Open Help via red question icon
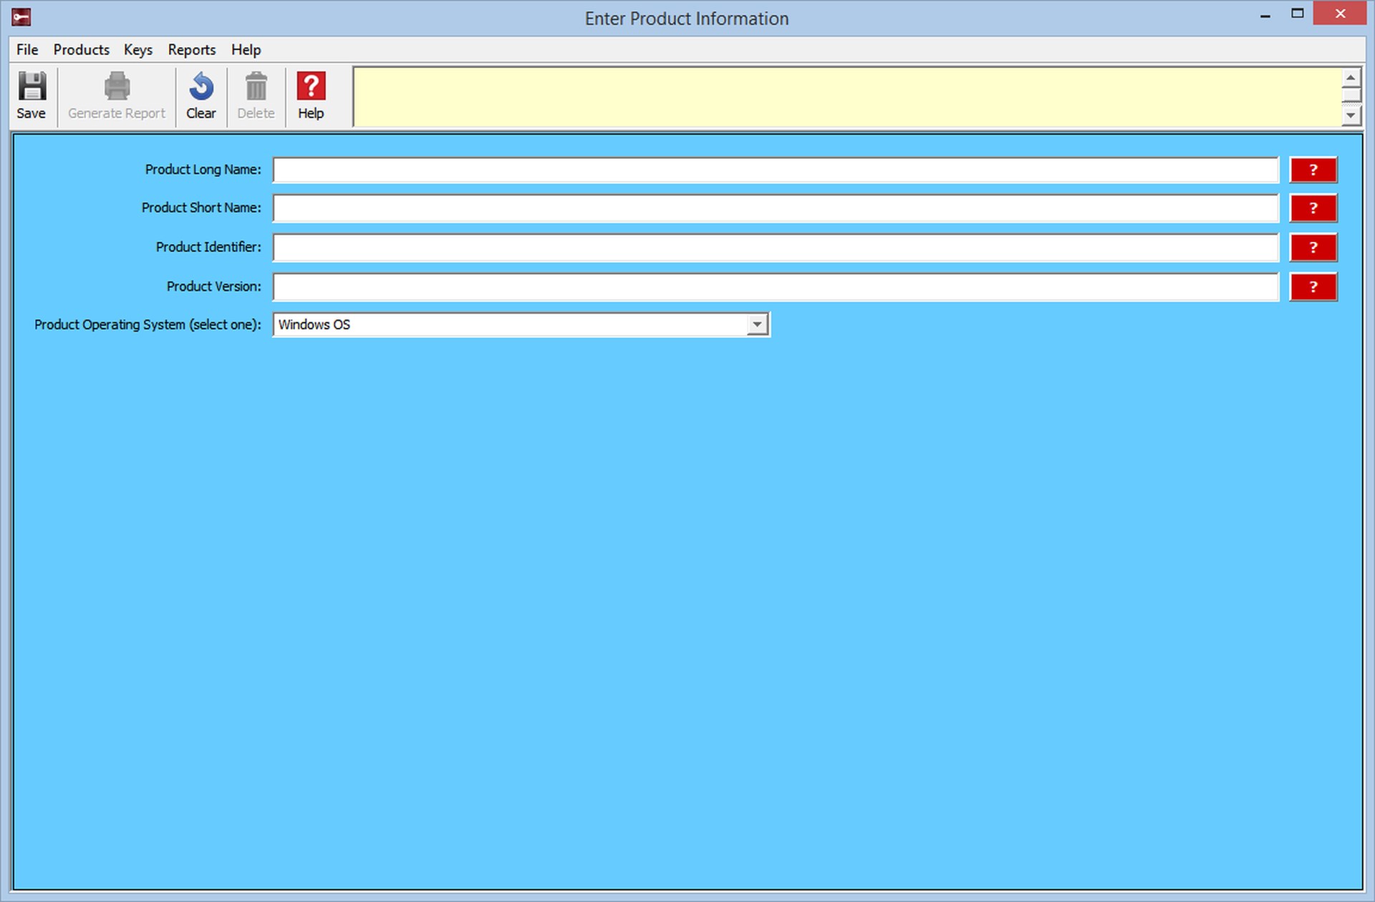This screenshot has width=1375, height=902. pos(311,87)
